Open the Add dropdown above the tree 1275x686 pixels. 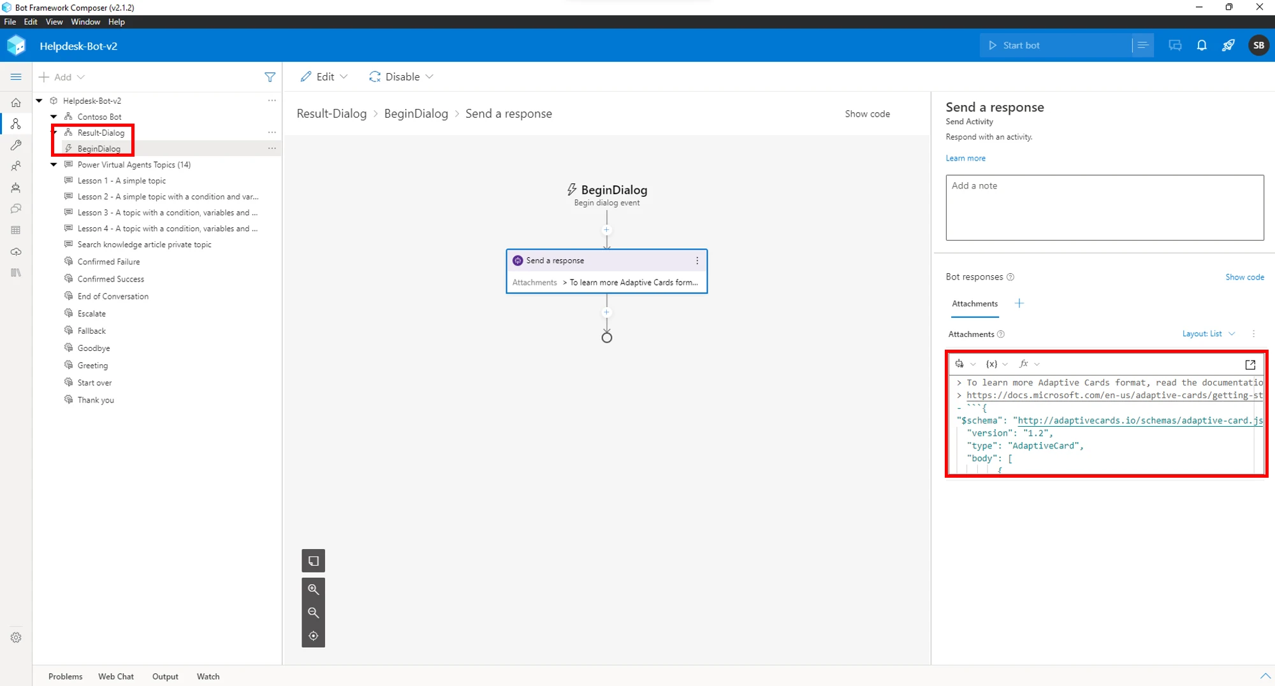pyautogui.click(x=62, y=76)
